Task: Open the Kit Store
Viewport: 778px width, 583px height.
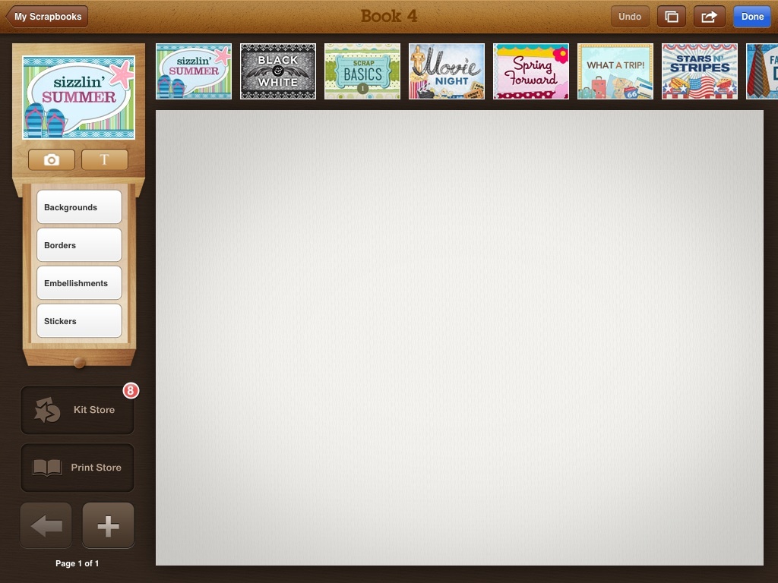Action: click(77, 410)
